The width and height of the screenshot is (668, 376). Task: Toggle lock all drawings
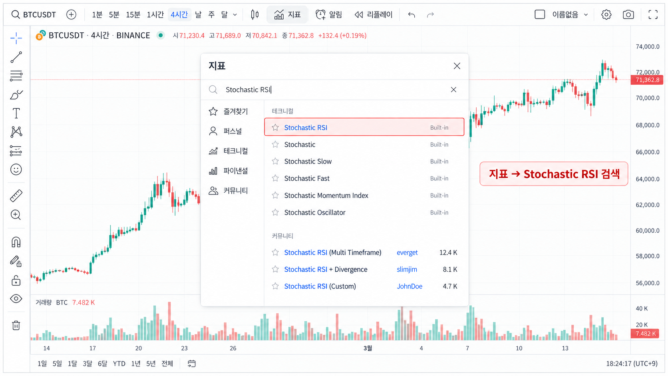pos(16,281)
